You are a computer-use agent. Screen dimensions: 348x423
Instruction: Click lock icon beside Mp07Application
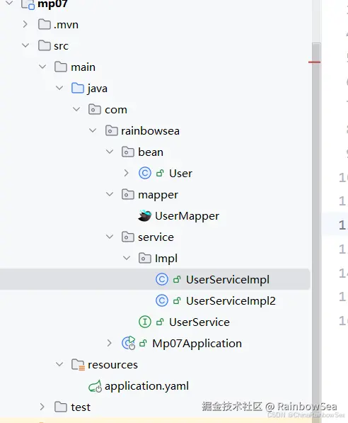tap(143, 343)
